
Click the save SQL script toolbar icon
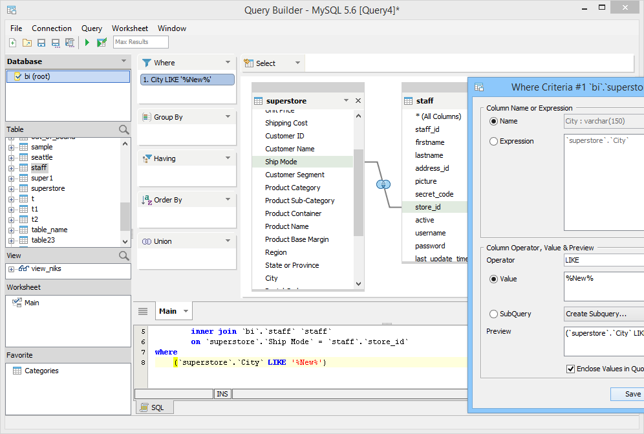[x=70, y=42]
